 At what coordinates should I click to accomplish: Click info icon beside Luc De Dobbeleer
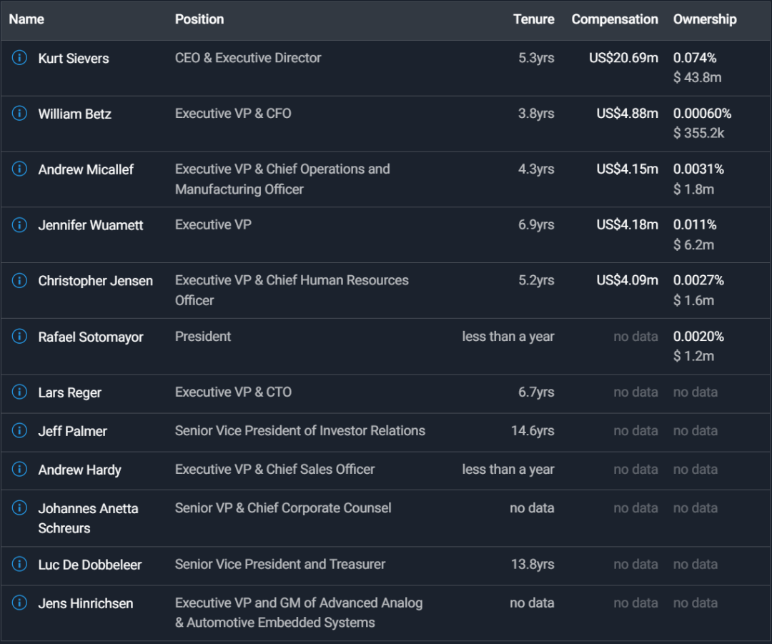19,564
